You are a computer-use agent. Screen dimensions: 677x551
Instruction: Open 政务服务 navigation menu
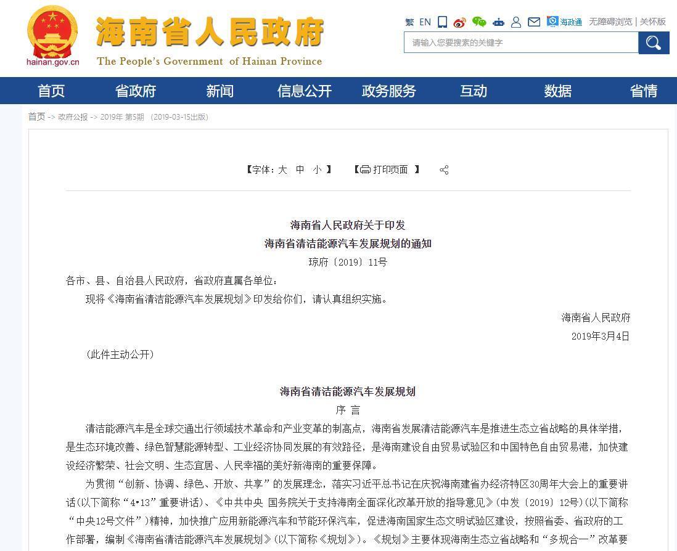388,91
